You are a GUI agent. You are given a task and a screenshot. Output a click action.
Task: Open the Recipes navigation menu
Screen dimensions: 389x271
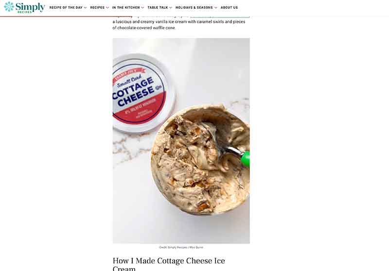tap(97, 8)
